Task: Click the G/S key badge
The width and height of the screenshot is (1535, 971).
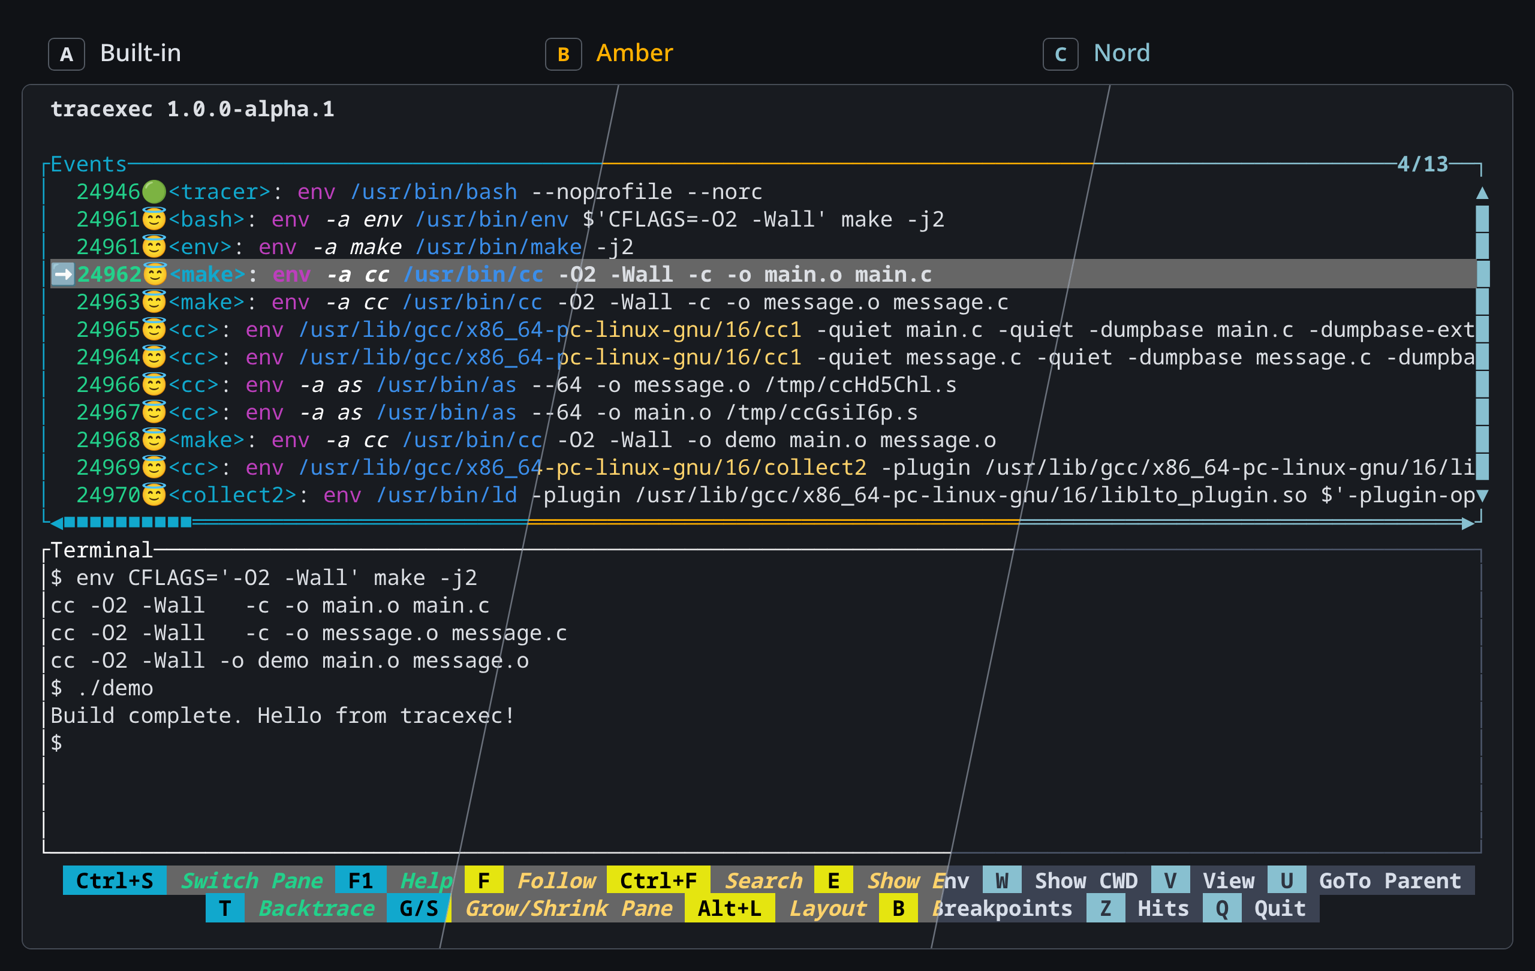Action: pos(419,908)
